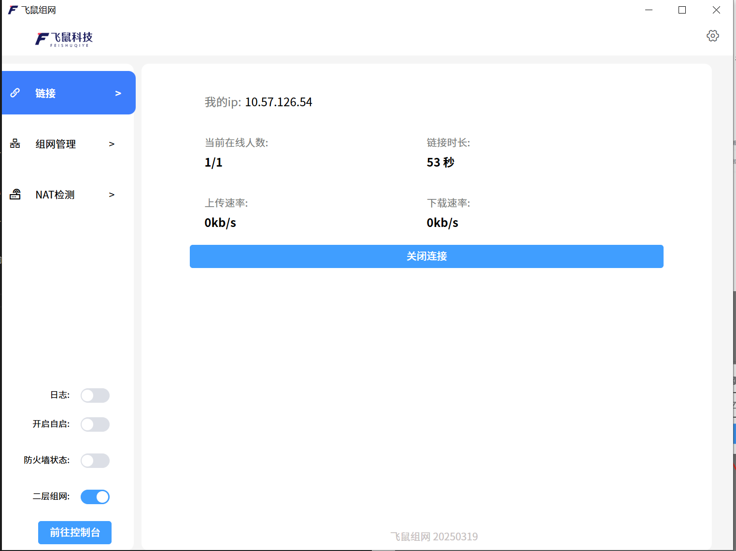Click the IP address 10.57.126.54 text
The height and width of the screenshot is (551, 736).
(278, 102)
